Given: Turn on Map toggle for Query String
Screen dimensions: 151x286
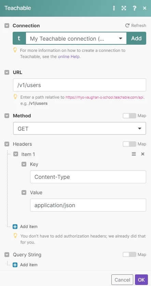Looking at the screenshot, I should (x=129, y=255).
